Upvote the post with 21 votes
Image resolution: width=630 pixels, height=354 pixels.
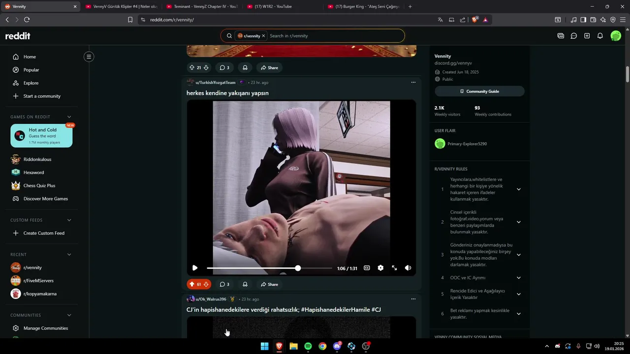191,67
